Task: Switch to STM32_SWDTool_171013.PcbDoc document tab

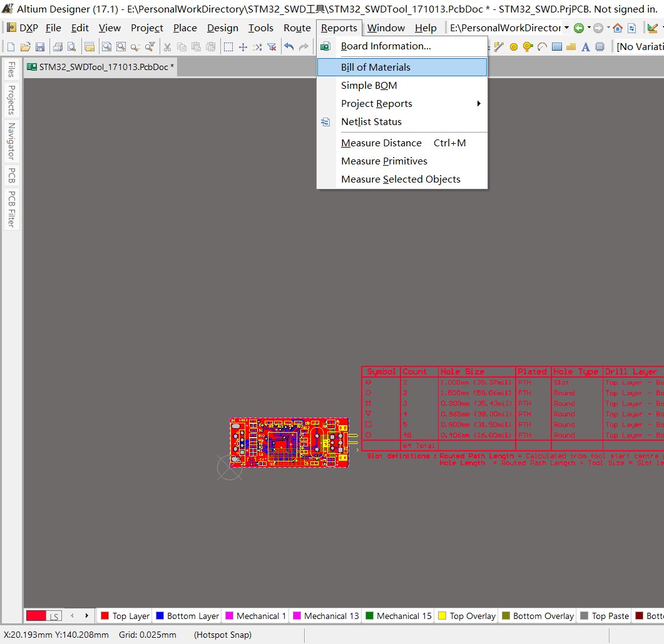Action: [101, 67]
